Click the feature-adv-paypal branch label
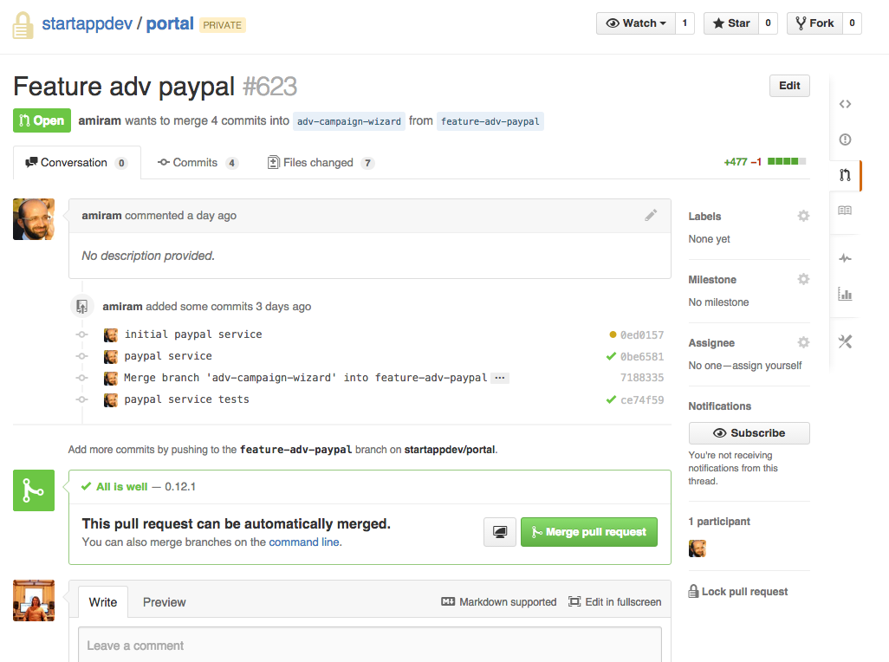This screenshot has width=889, height=662. point(490,121)
